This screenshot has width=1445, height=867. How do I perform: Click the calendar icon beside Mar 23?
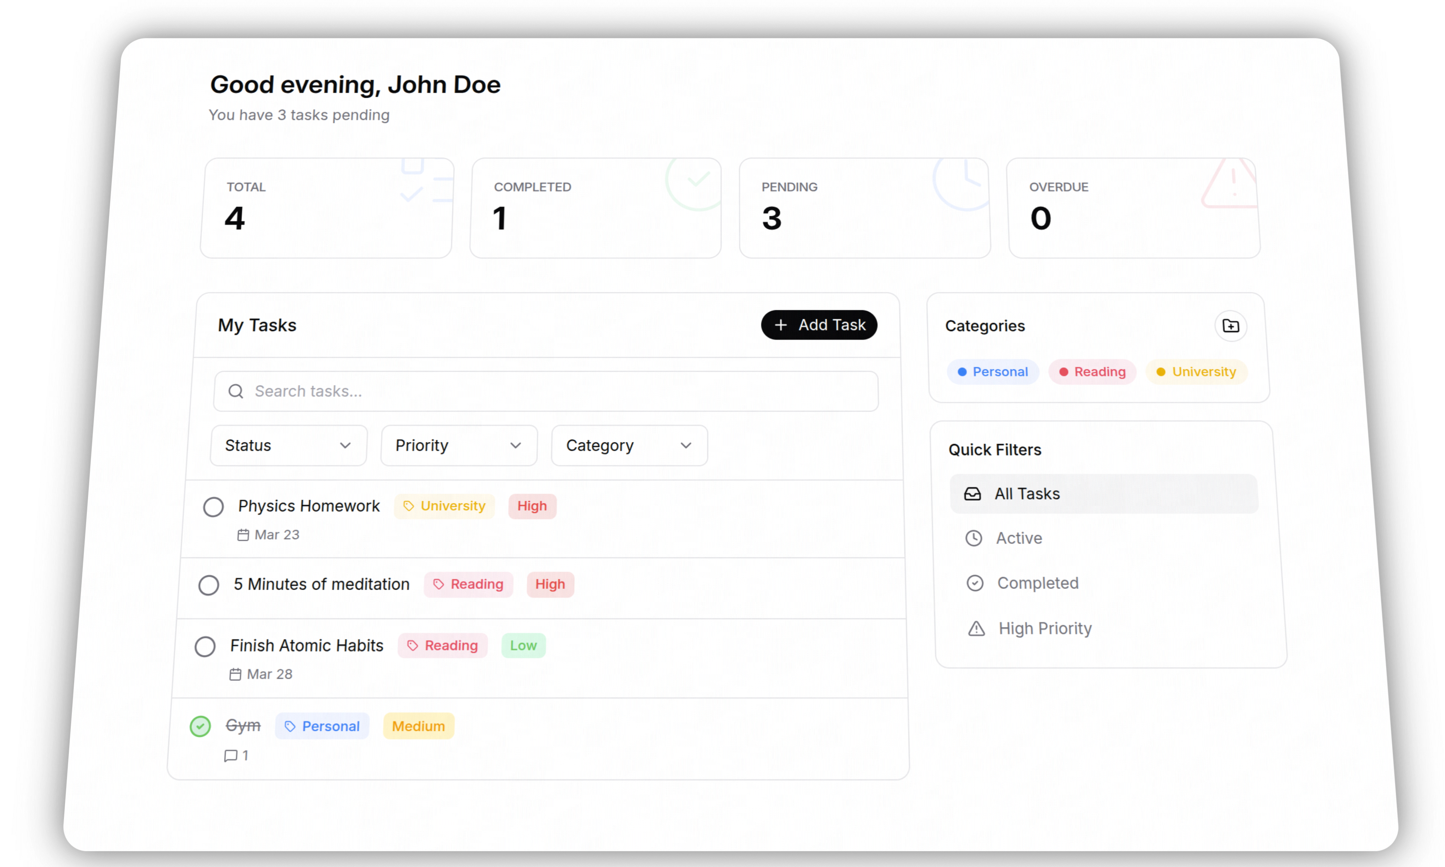(x=243, y=535)
